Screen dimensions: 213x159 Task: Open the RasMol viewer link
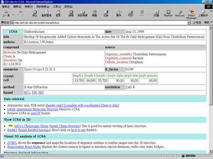point(12,130)
